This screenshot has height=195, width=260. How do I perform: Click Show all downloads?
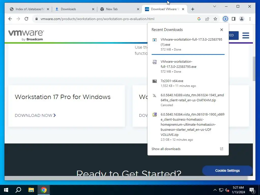click(166, 149)
